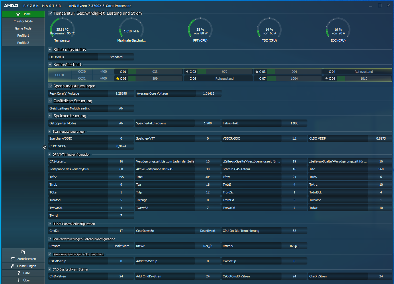
Task: Switch to Creator Mode
Action: tap(23, 21)
